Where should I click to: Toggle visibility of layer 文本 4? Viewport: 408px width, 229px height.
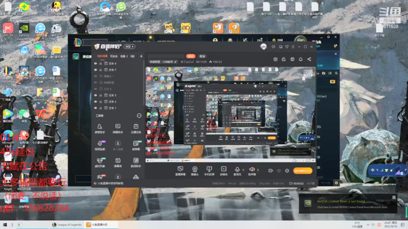(95, 63)
